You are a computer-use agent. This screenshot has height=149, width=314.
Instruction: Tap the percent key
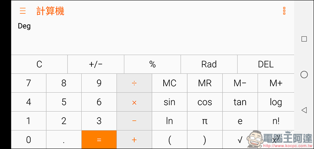coord(152,64)
